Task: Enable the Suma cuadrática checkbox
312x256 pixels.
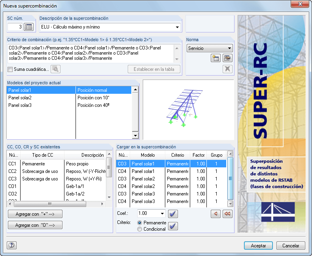Action: pos(10,70)
